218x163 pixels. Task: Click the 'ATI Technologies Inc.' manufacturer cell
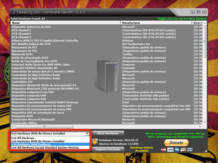(137, 44)
